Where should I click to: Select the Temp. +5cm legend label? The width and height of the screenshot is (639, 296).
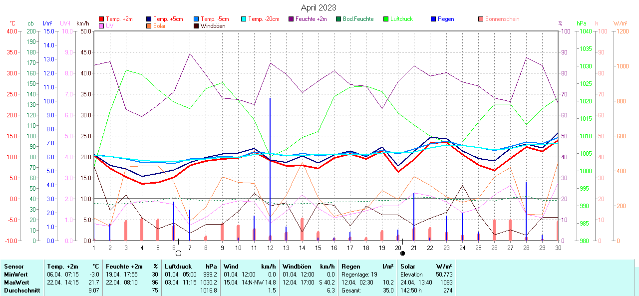(168, 19)
